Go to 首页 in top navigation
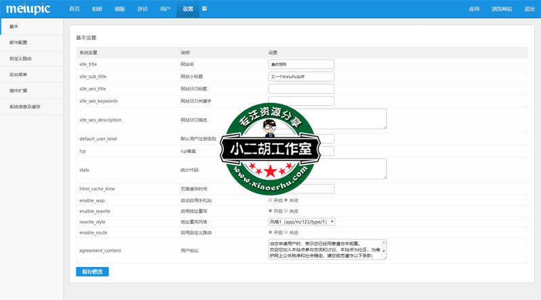The height and width of the screenshot is (300, 541). coord(74,9)
